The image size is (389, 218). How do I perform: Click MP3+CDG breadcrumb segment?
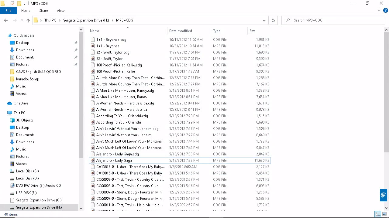[x=125, y=20]
